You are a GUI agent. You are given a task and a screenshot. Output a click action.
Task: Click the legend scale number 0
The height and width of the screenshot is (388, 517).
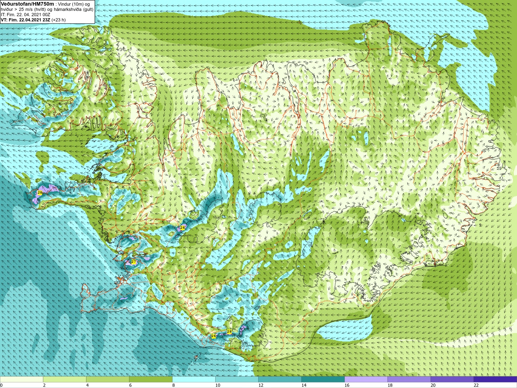[x=1, y=385]
